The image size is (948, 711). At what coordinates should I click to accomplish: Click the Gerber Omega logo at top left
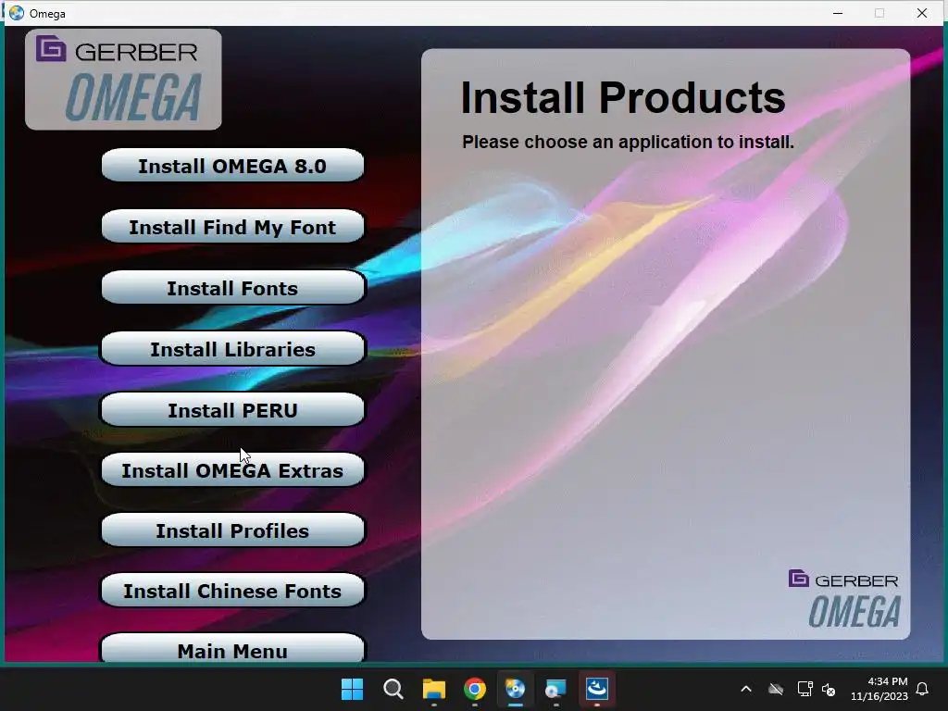click(123, 80)
